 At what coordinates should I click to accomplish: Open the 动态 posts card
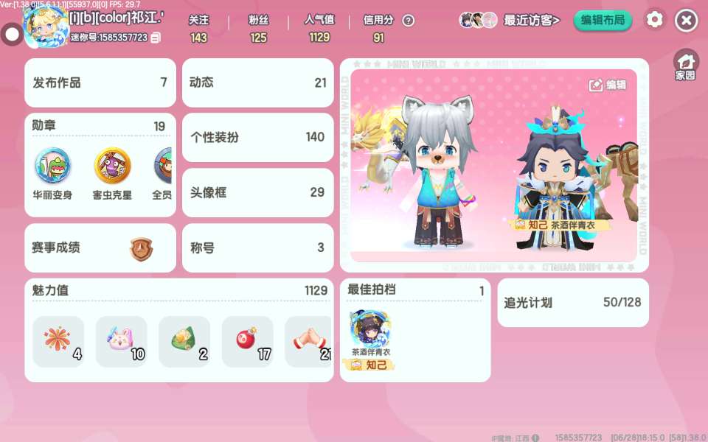(258, 83)
